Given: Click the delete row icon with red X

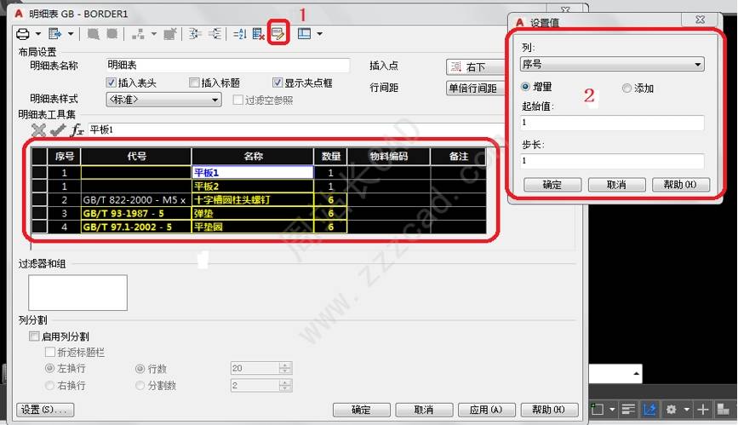Looking at the screenshot, I should (259, 34).
